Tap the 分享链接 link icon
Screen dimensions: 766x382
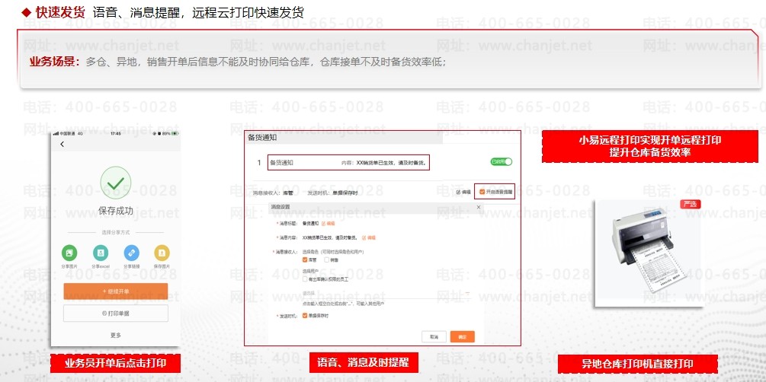click(x=131, y=253)
